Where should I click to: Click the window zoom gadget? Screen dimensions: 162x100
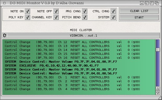click(152, 3)
